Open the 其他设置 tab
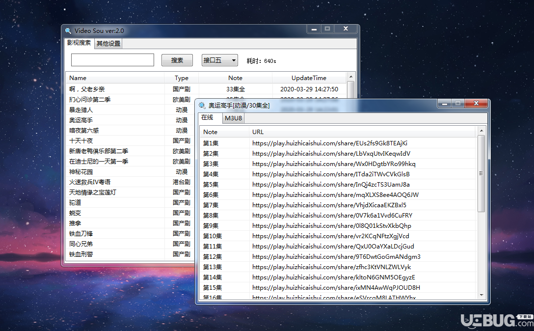The image size is (534, 331). 108,43
